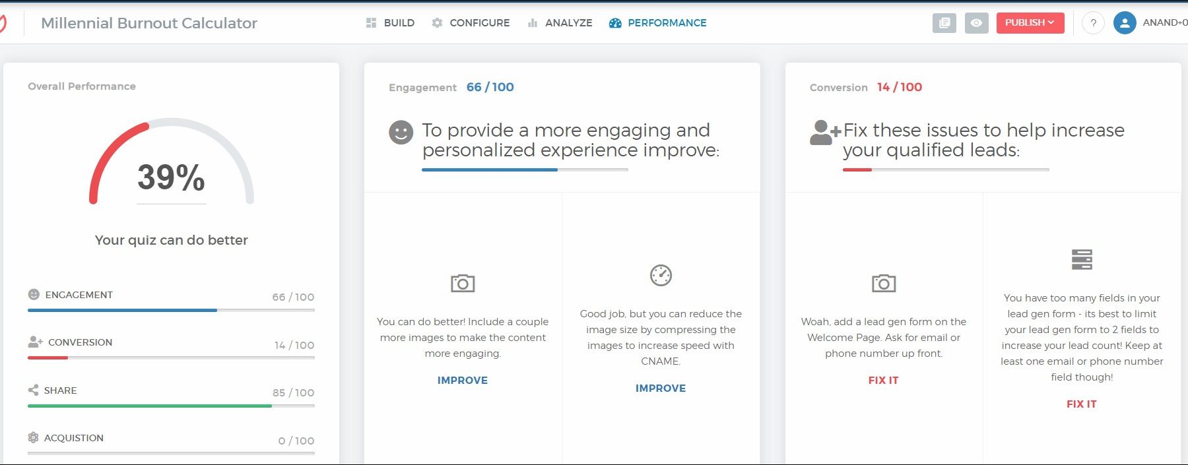This screenshot has width=1188, height=465.
Task: Open the Configure tab
Action: pos(471,23)
